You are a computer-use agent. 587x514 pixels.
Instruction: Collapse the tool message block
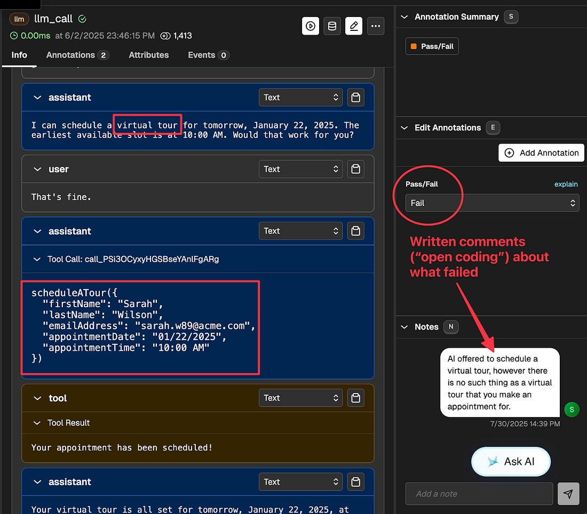37,398
